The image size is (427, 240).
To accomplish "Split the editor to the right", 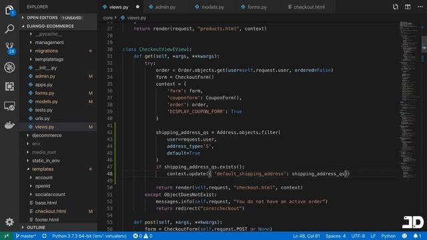I will [408, 7].
